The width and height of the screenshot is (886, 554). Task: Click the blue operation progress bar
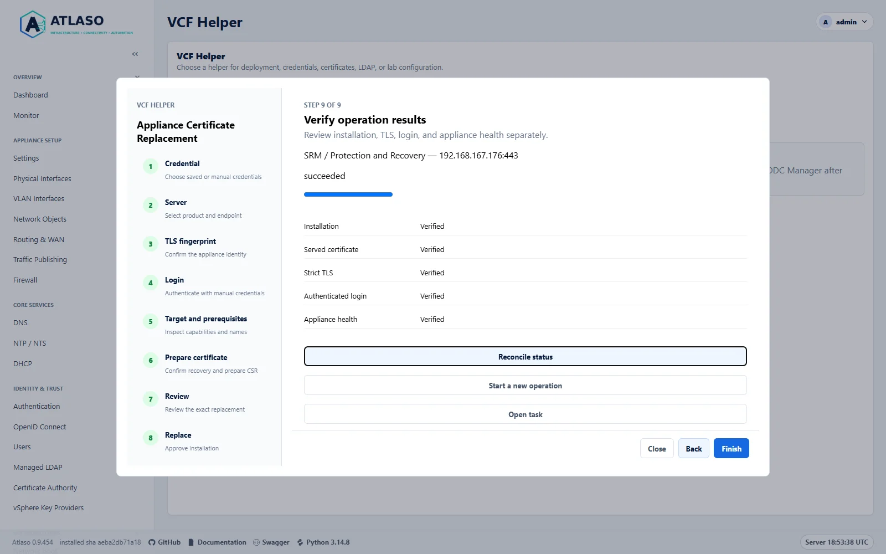click(x=348, y=194)
